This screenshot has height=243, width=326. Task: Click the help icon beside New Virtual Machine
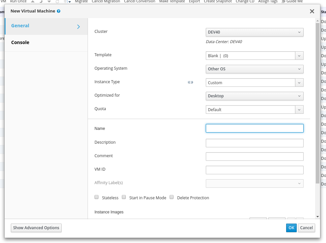pos(59,11)
